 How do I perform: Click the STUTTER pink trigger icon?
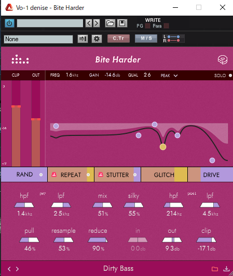pos(101,174)
